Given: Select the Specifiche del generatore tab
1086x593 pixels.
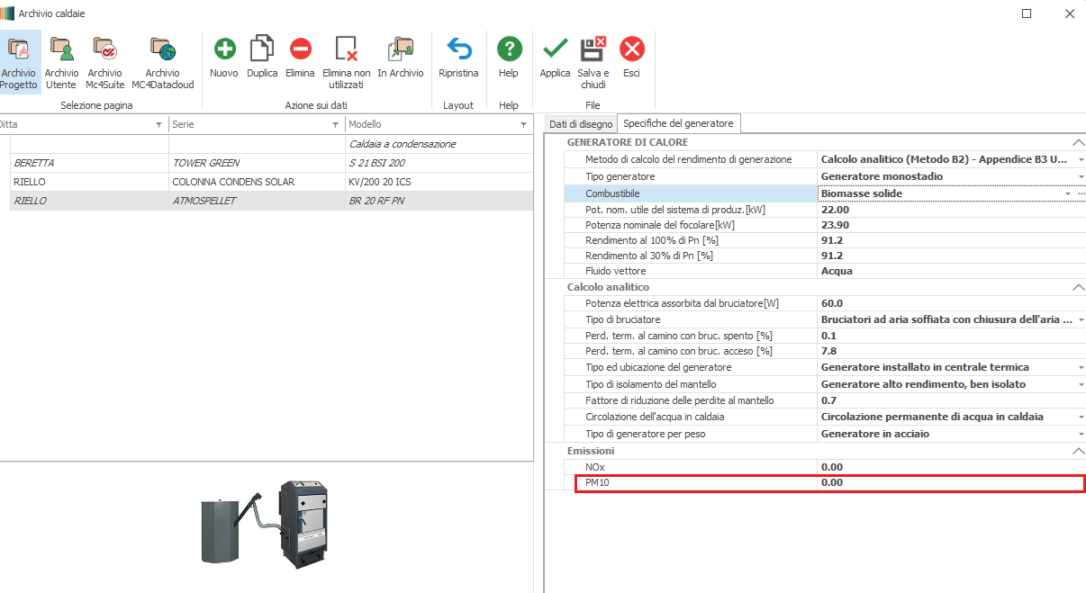Looking at the screenshot, I should [x=678, y=124].
